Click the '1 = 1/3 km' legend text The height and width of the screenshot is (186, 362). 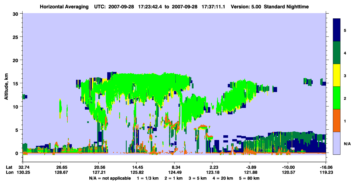point(148,178)
